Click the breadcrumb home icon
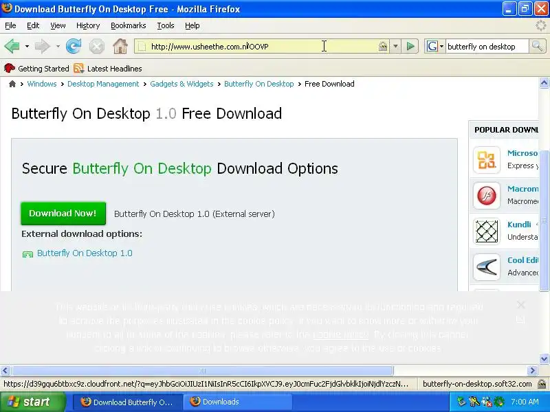The height and width of the screenshot is (412, 550). [x=12, y=84]
